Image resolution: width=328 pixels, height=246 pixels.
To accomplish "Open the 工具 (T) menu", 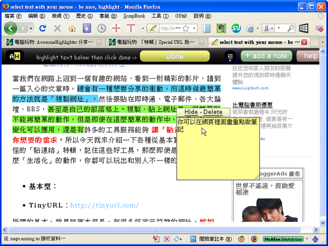I will click(160, 16).
